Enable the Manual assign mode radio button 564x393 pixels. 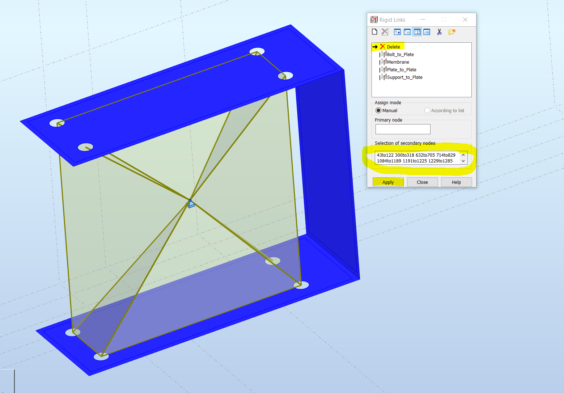378,110
